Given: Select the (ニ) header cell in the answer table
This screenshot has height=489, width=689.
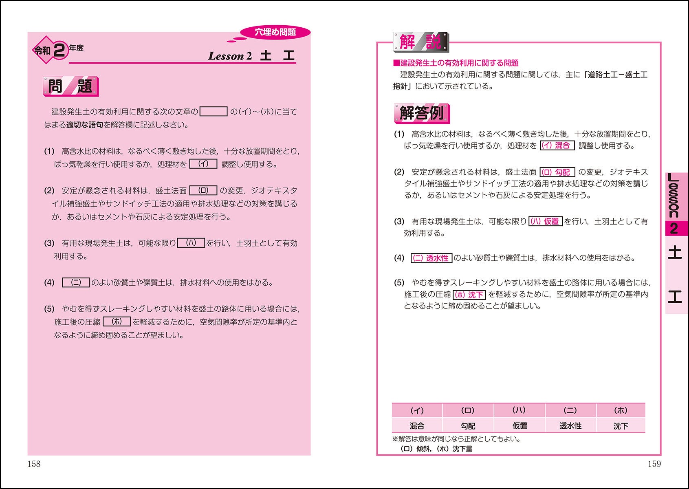Looking at the screenshot, I should (570, 410).
